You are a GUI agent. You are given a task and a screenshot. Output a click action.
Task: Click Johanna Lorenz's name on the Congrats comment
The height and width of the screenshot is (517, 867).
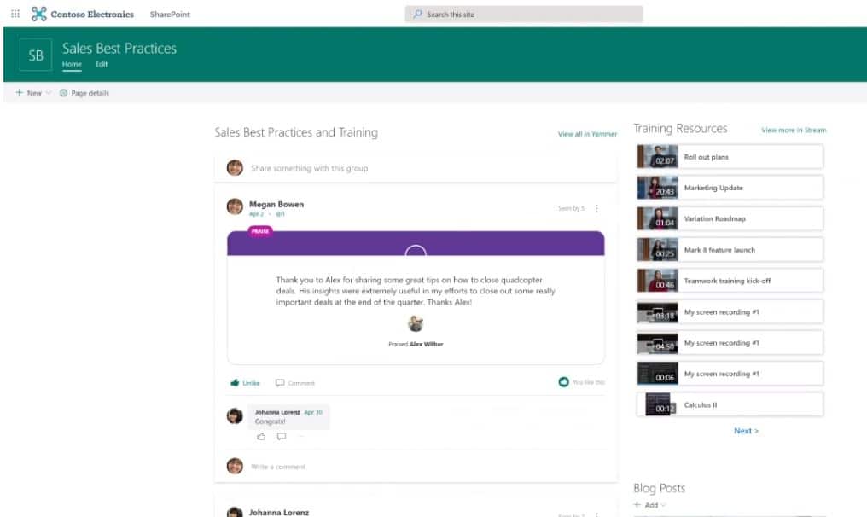(277, 412)
